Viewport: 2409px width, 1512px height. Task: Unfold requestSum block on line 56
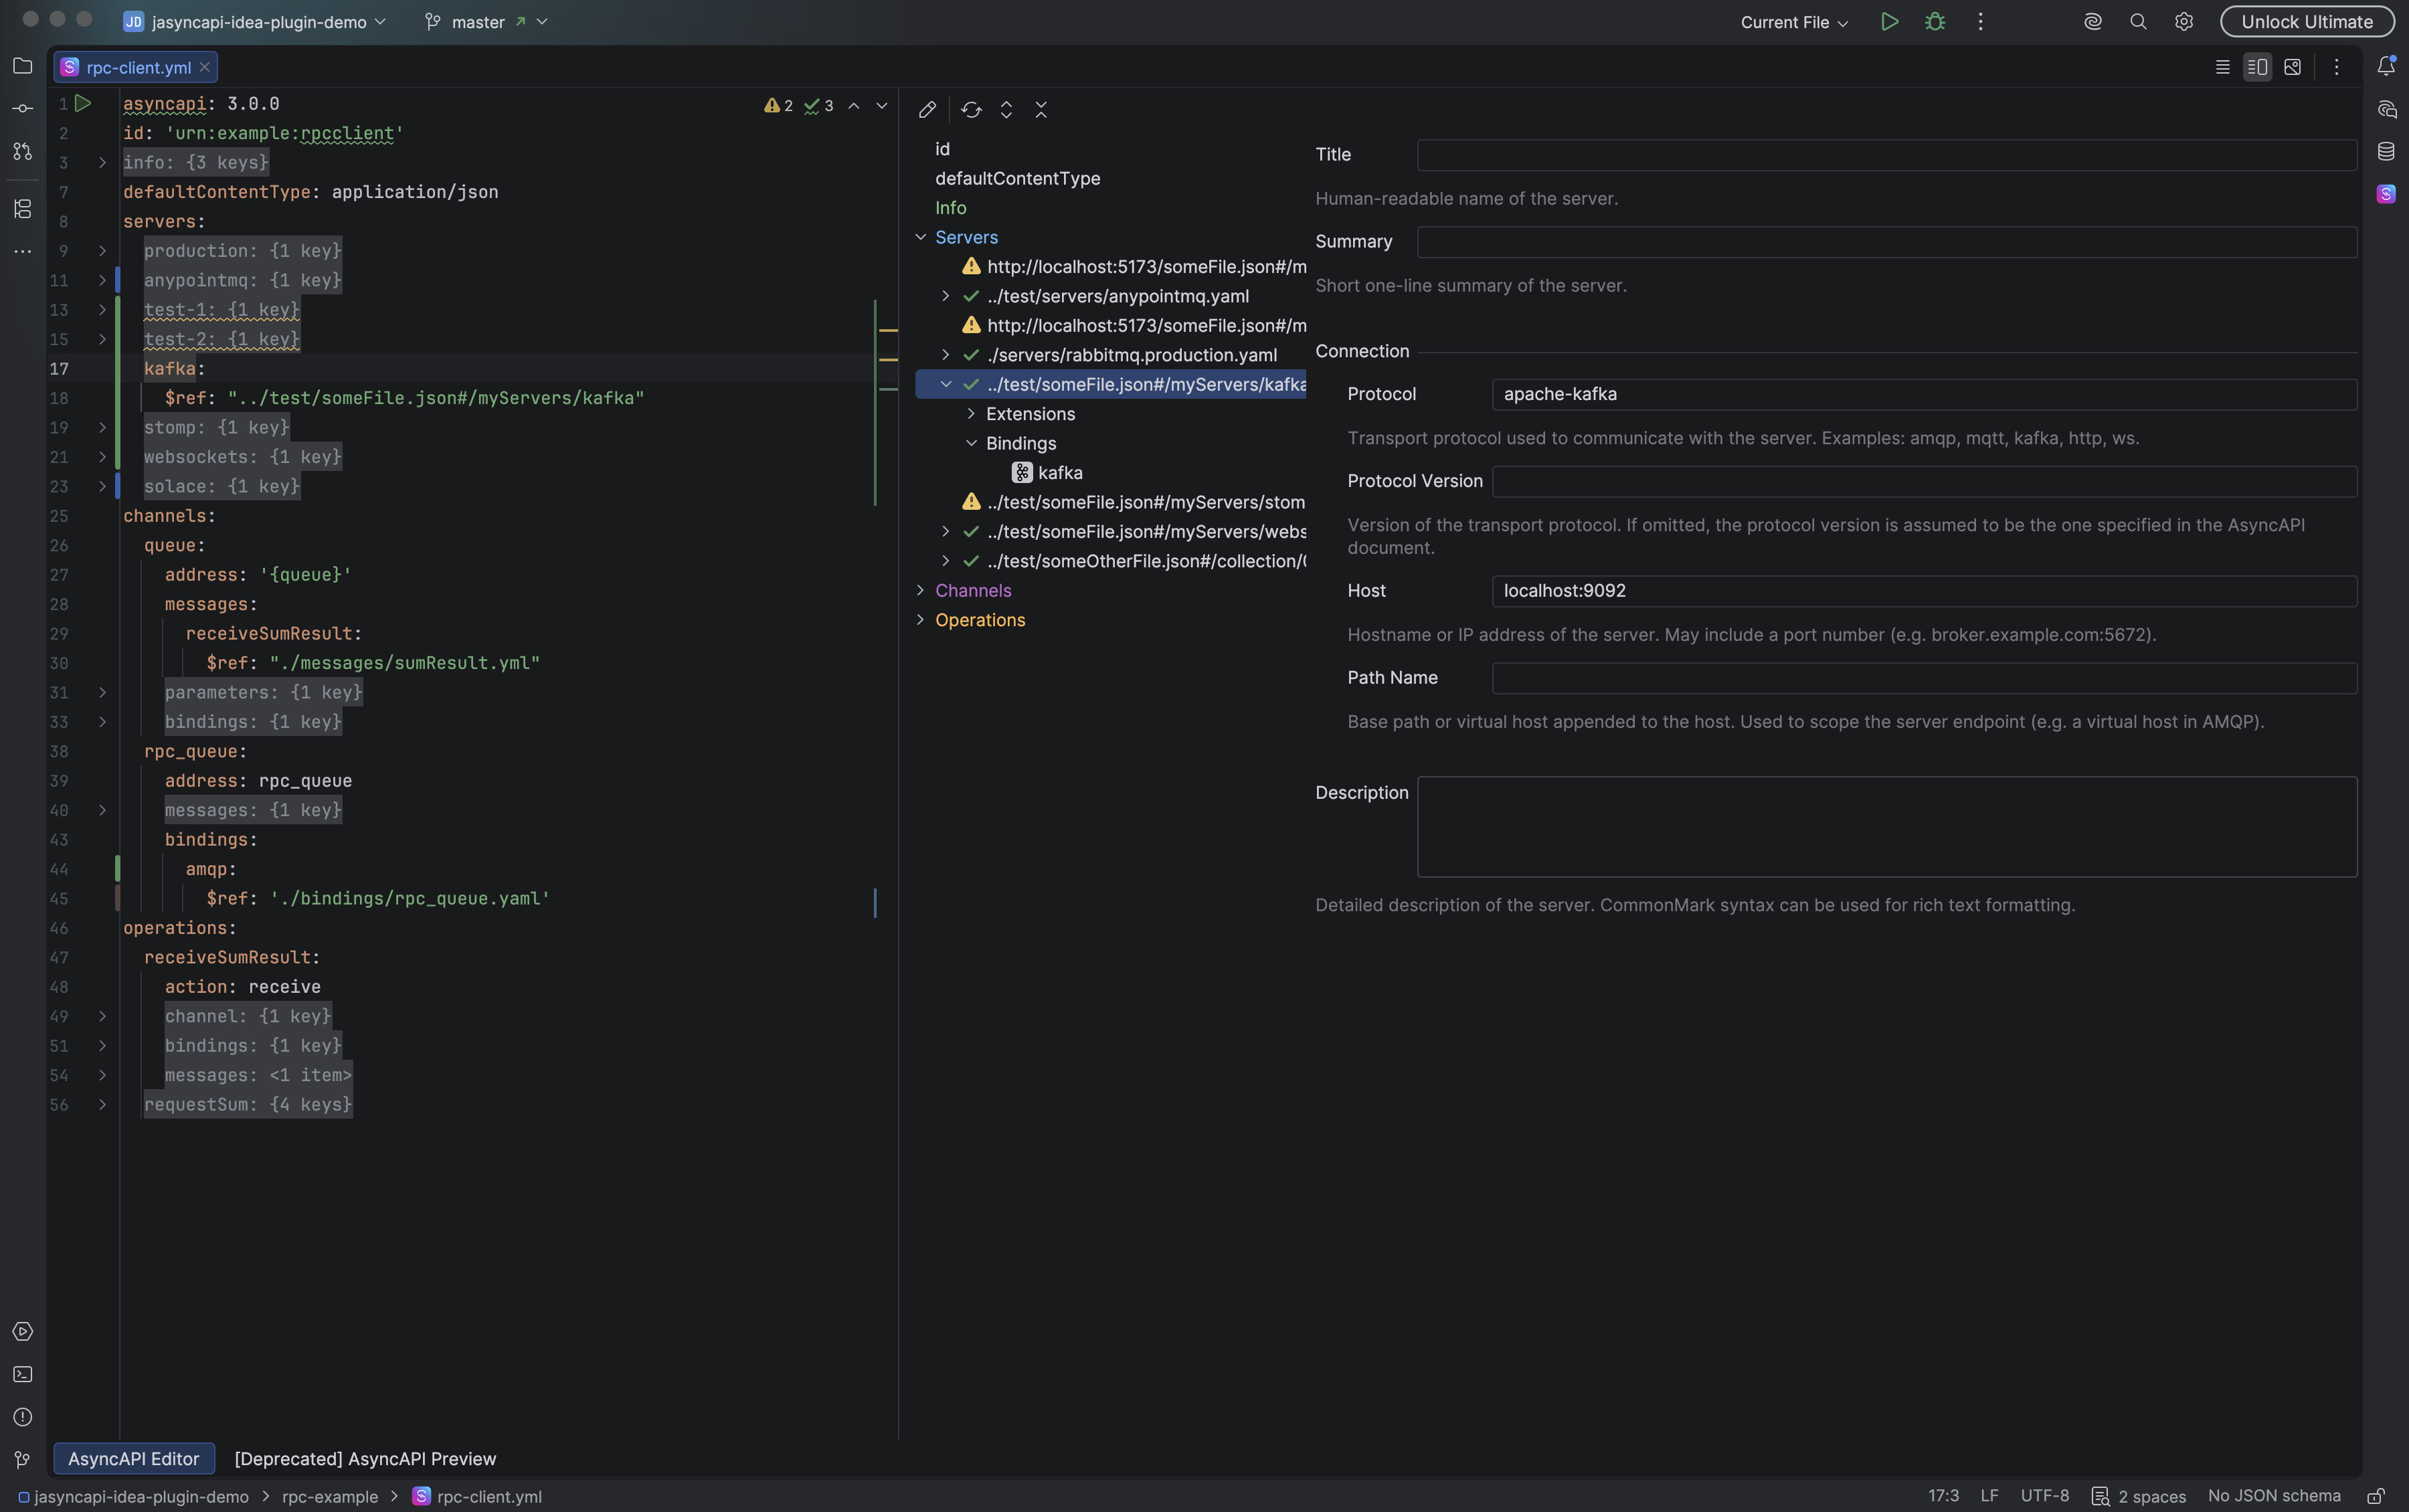pyautogui.click(x=102, y=1104)
